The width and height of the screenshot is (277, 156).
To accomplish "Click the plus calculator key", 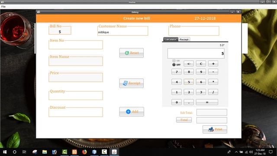I will tap(213, 64).
